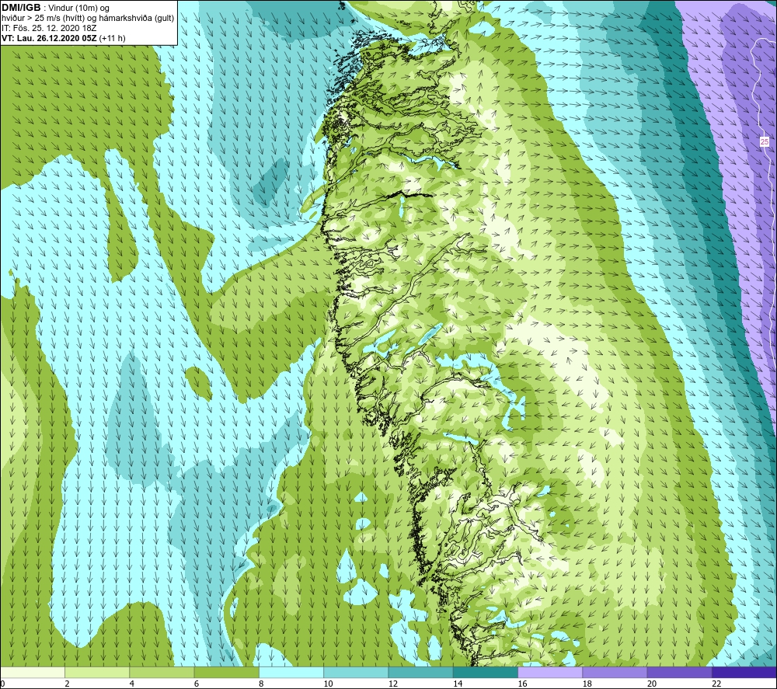Click the legend tick label '10'
This screenshot has height=689, width=777.
[x=328, y=684]
